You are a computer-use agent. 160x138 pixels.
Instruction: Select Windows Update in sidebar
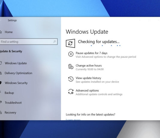(x=16, y=63)
